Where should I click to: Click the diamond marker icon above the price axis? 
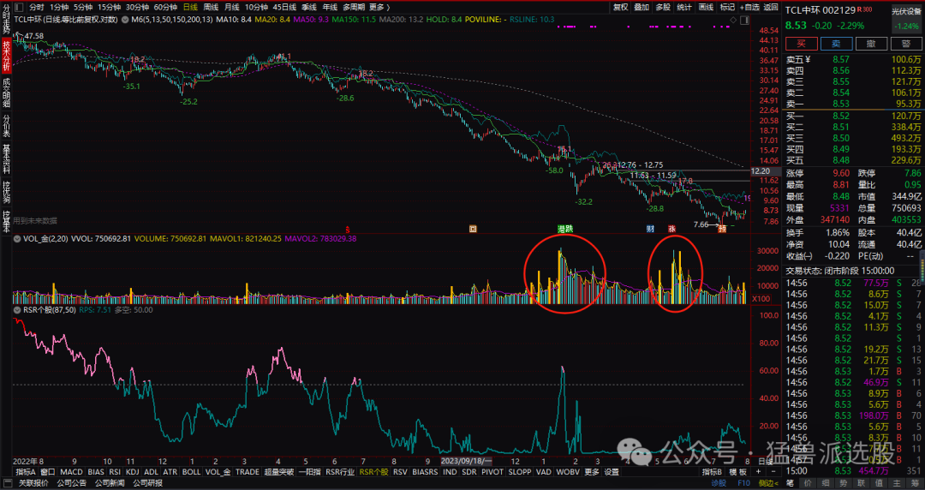[733, 20]
